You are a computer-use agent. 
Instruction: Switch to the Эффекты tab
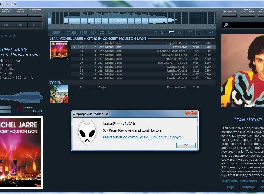click(249, 187)
